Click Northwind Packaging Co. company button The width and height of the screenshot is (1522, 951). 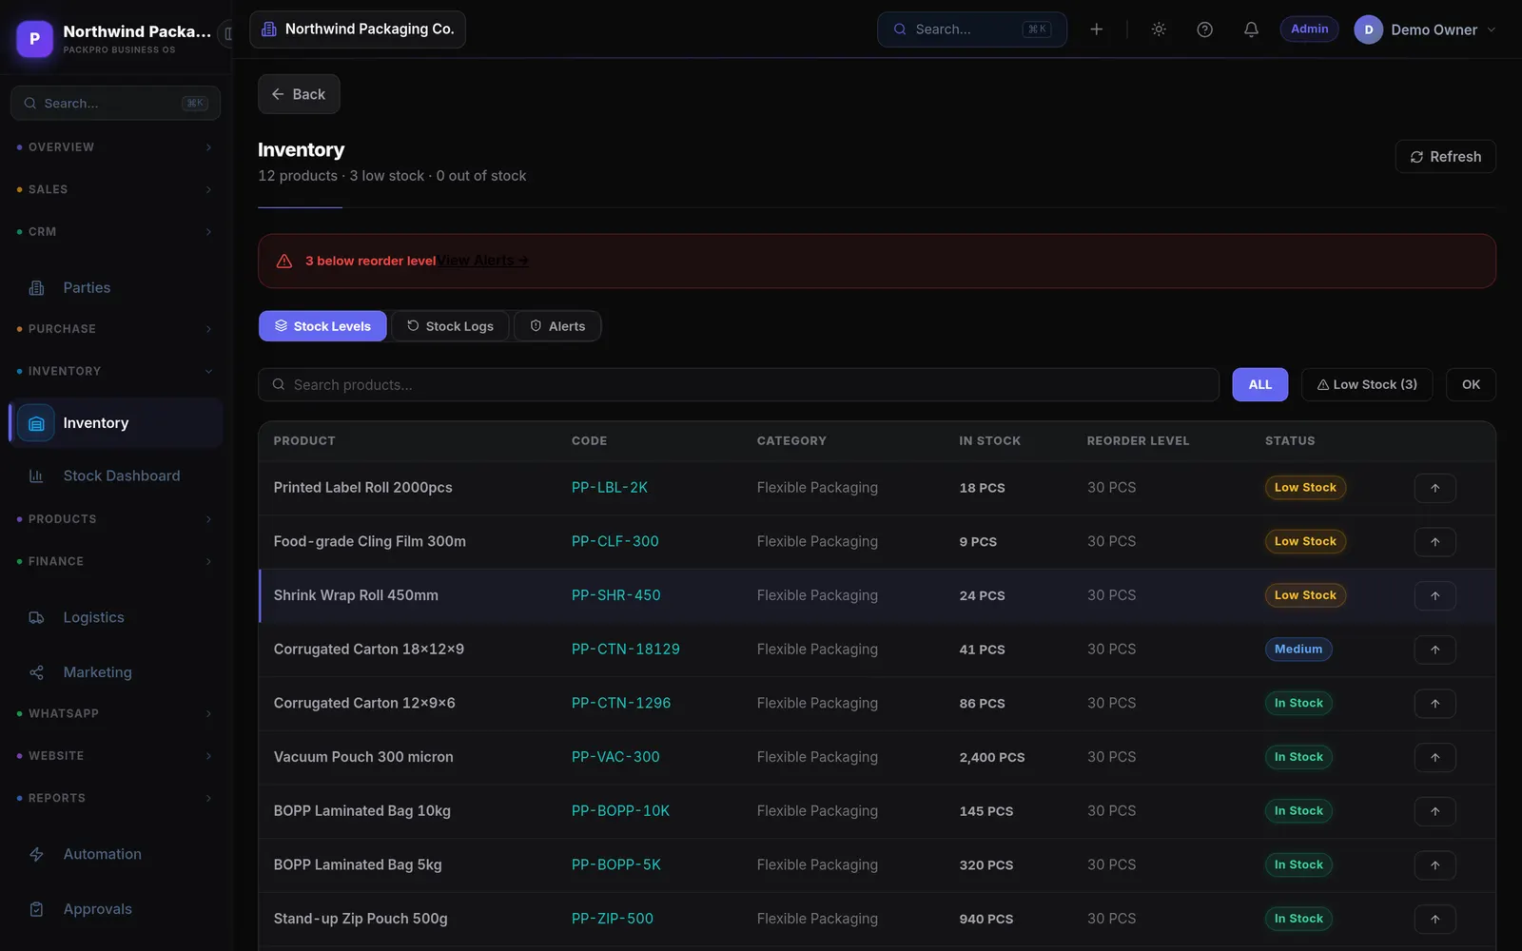click(358, 29)
